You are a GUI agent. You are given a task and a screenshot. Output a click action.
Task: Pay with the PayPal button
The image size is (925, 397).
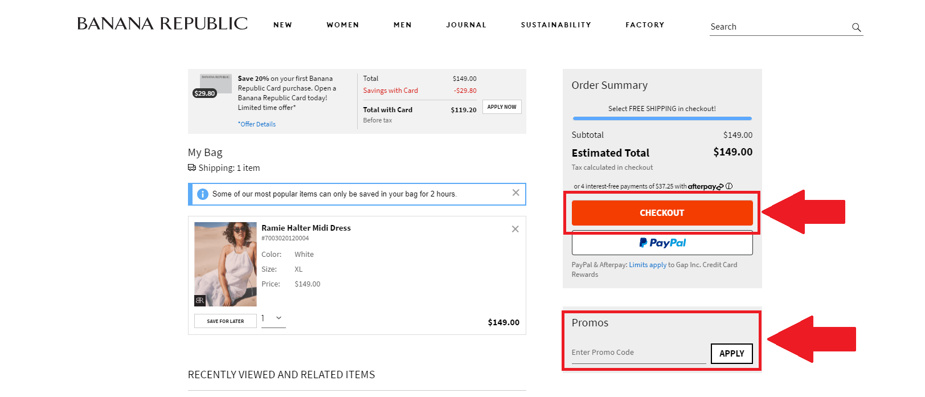662,243
